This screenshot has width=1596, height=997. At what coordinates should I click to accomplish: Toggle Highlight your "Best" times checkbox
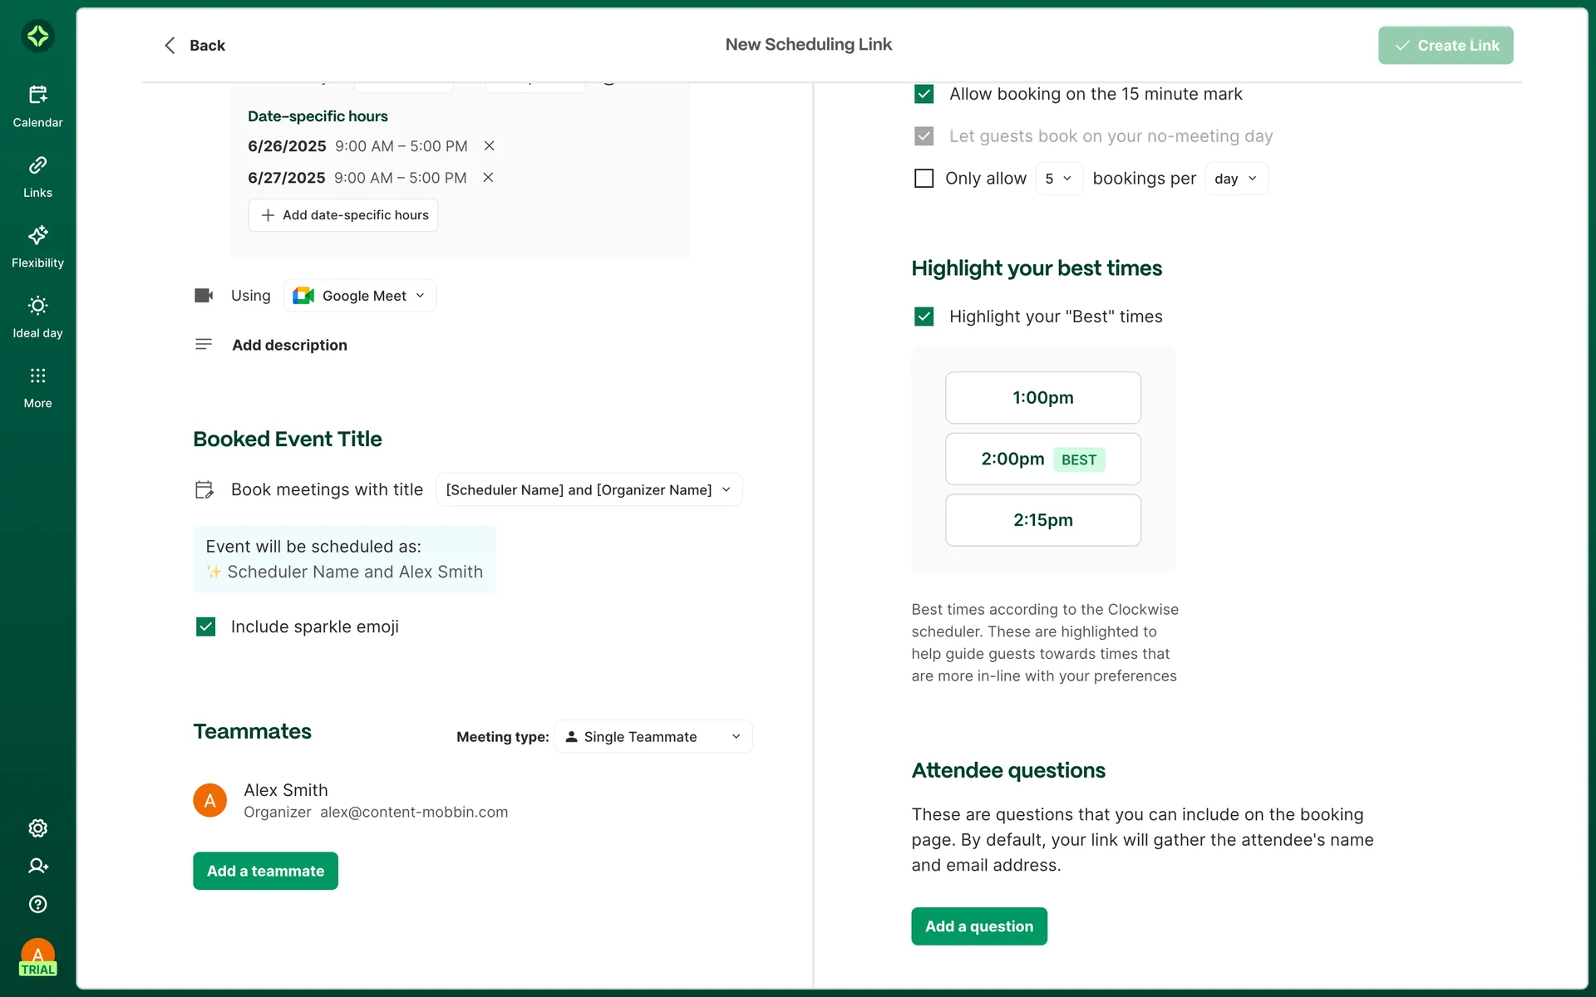pyautogui.click(x=924, y=317)
